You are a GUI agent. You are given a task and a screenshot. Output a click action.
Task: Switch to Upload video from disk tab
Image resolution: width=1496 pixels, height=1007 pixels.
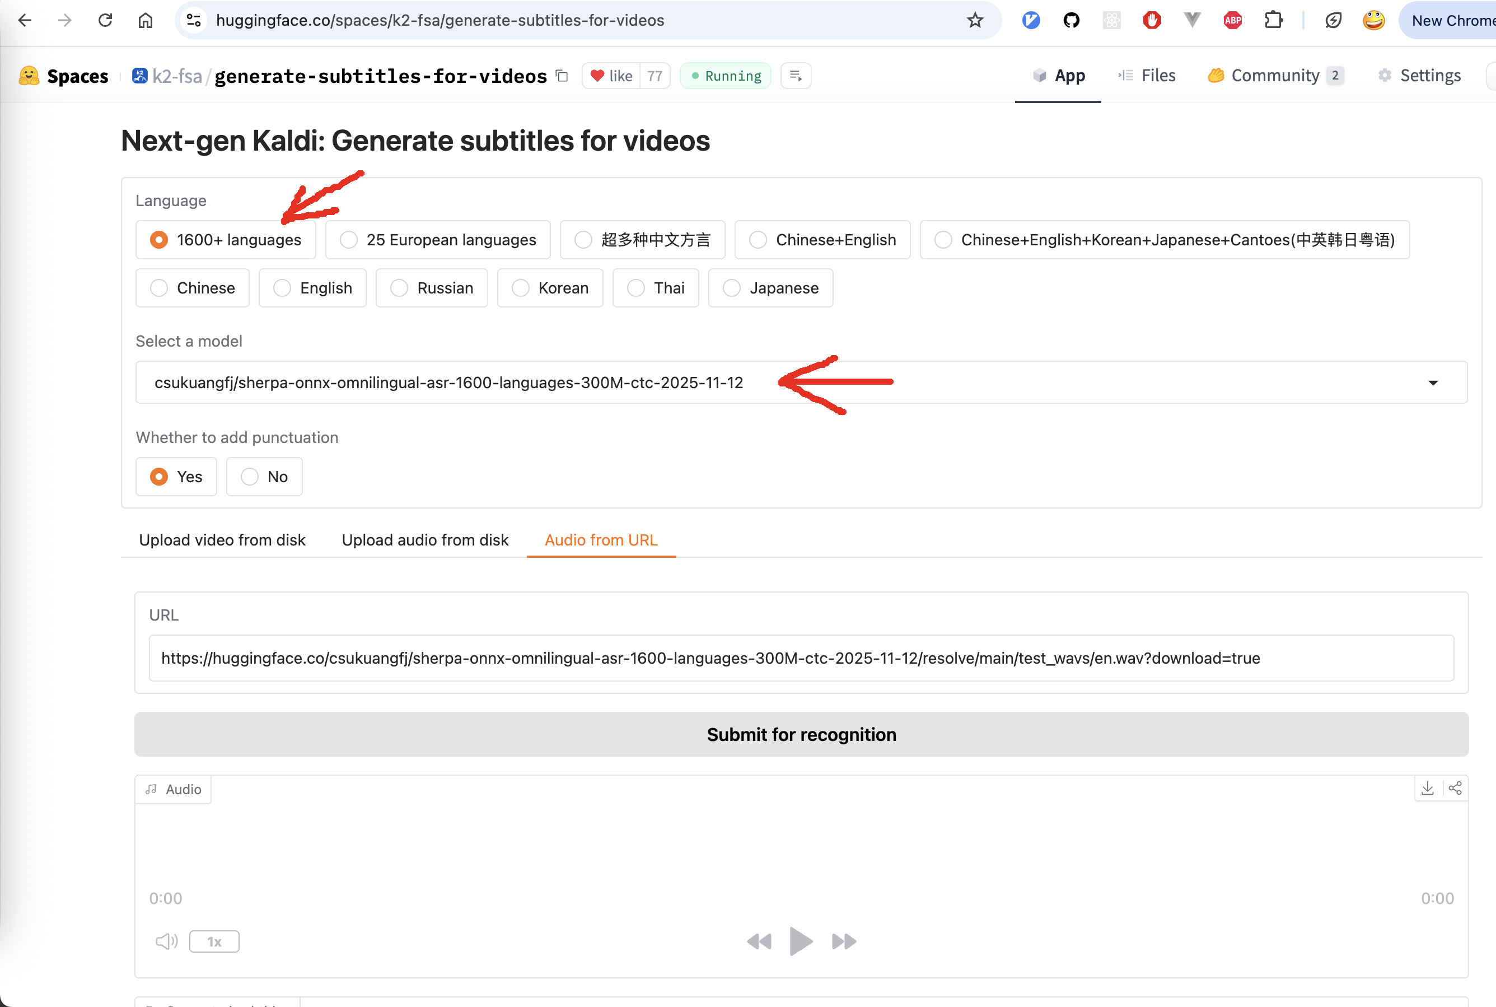(222, 540)
